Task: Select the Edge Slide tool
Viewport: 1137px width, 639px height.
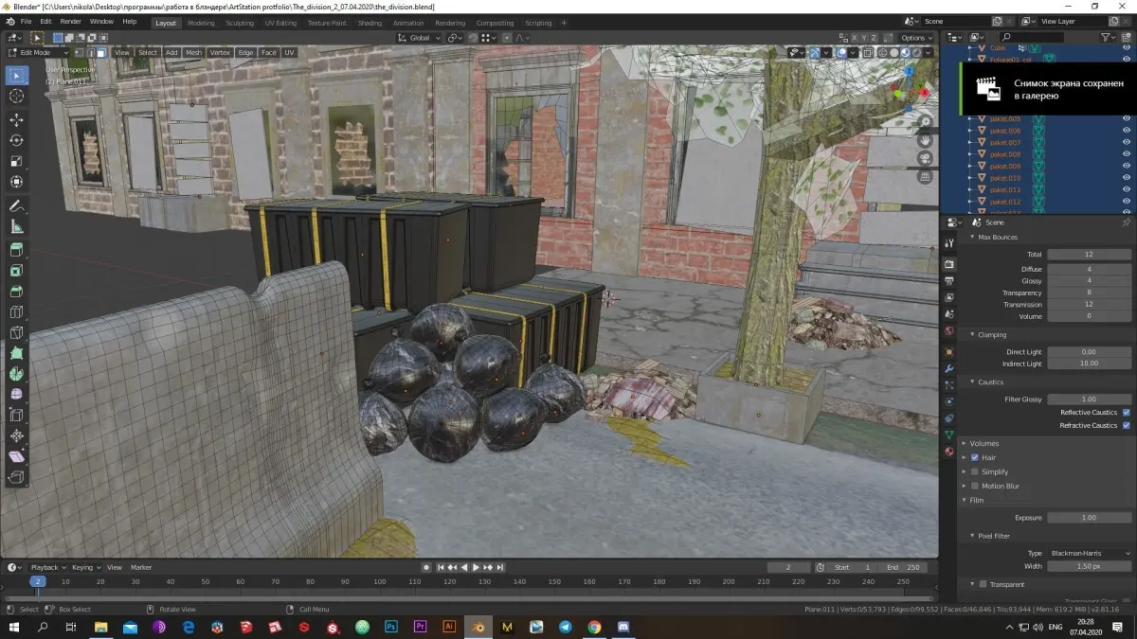Action: click(x=17, y=415)
